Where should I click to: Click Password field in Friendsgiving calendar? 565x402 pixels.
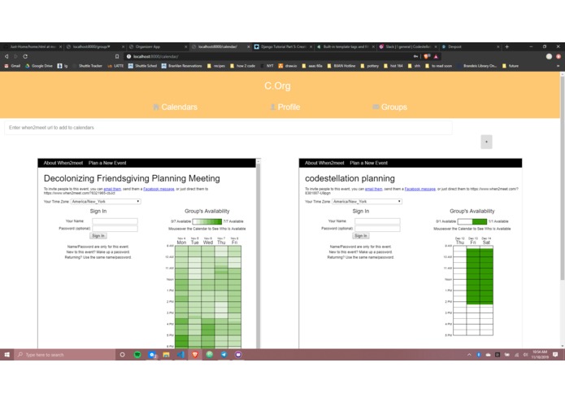[x=115, y=229]
